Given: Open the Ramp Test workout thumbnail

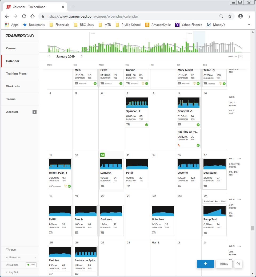Looking at the screenshot, I should (x=214, y=211).
